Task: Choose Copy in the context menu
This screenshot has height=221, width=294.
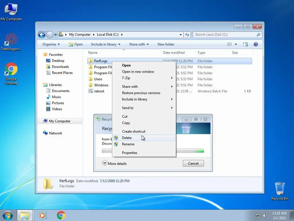Action: tap(144, 123)
